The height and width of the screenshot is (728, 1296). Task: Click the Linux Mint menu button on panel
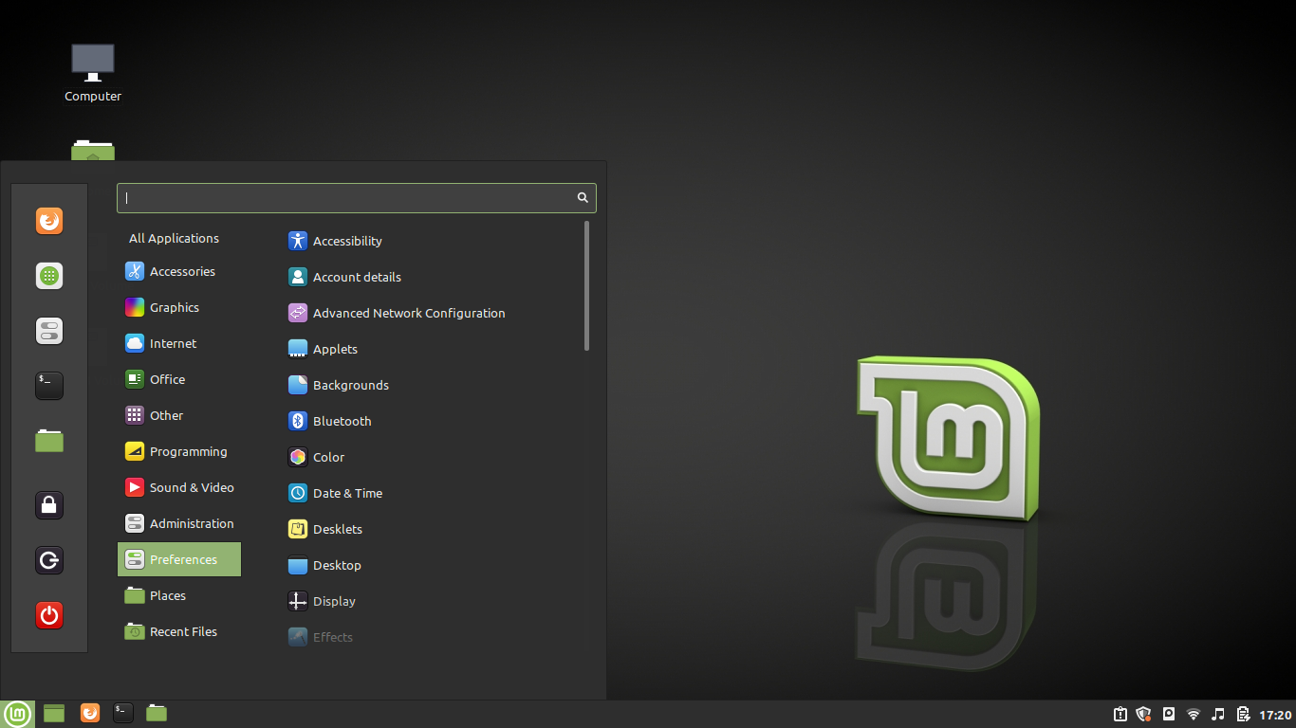click(x=17, y=714)
